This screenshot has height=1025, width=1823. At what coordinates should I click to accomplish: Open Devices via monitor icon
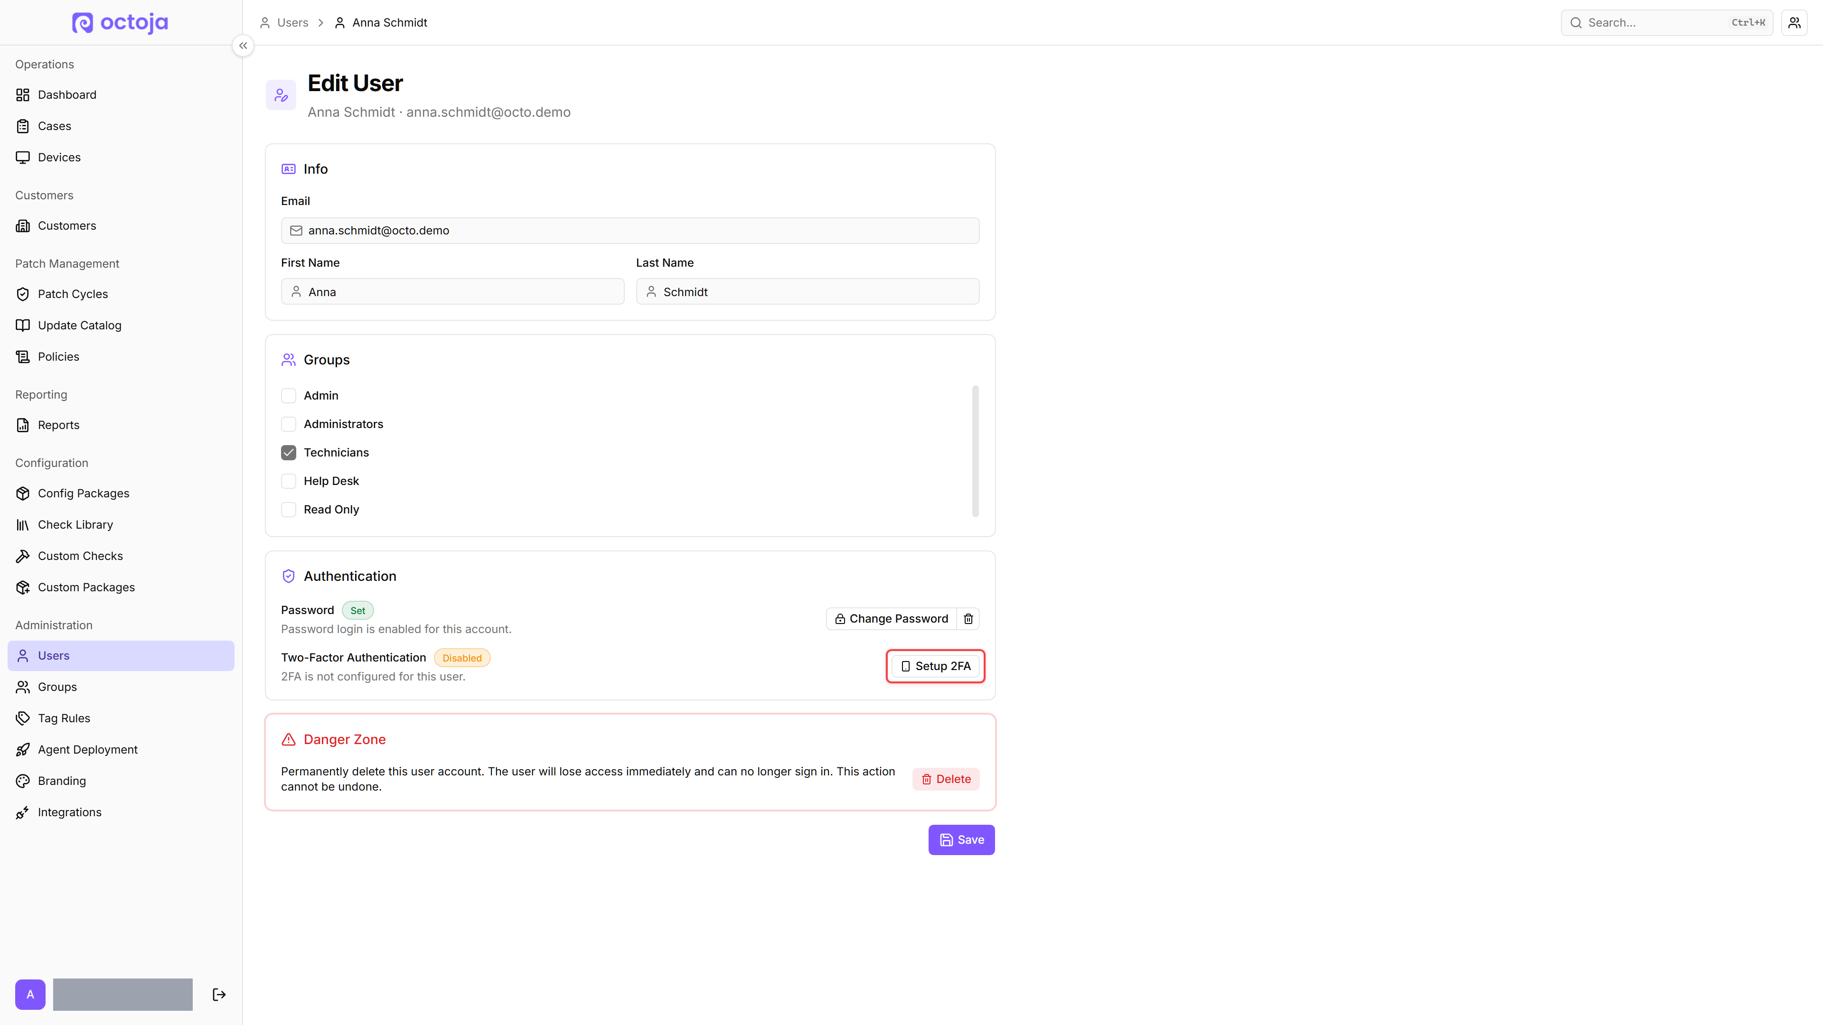pos(23,157)
